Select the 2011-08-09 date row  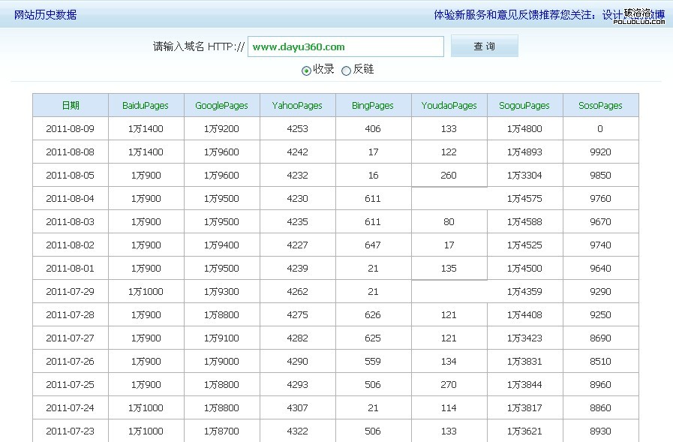pos(70,128)
